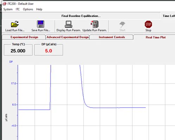Viewport: 175px width, 140px height.
Task: Click the Load Run File... label
Action: coord(15,30)
